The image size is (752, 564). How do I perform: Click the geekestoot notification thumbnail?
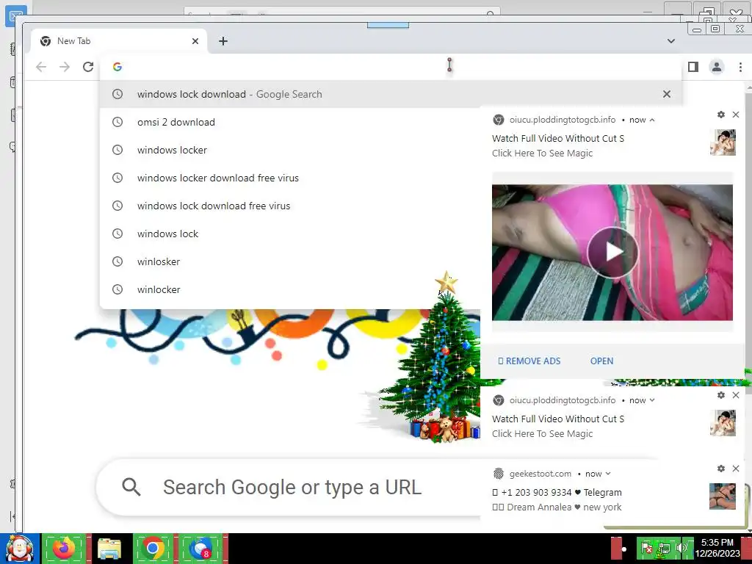723,496
